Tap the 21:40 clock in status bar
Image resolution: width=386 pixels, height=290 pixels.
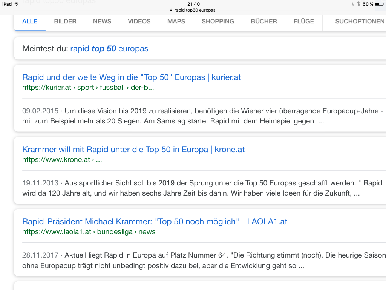pyautogui.click(x=193, y=4)
